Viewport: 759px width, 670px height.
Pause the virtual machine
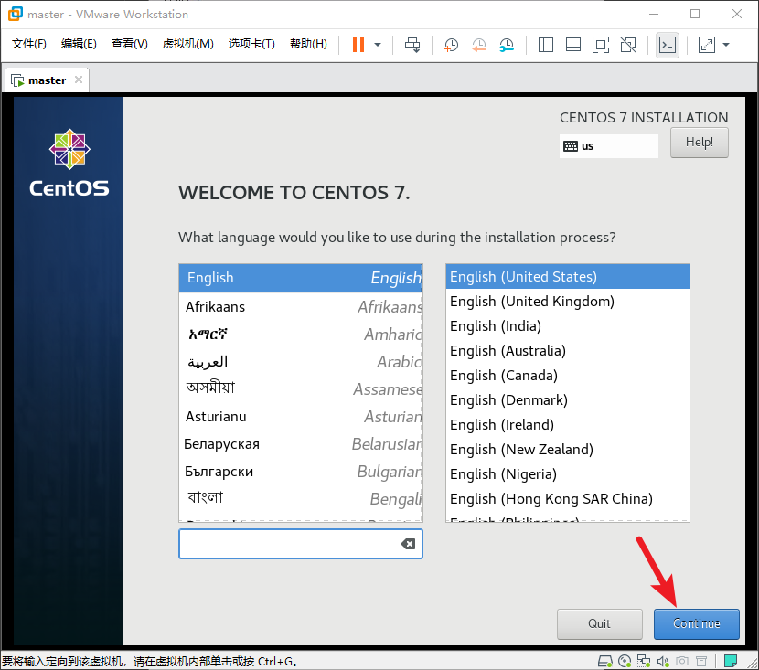click(x=358, y=45)
